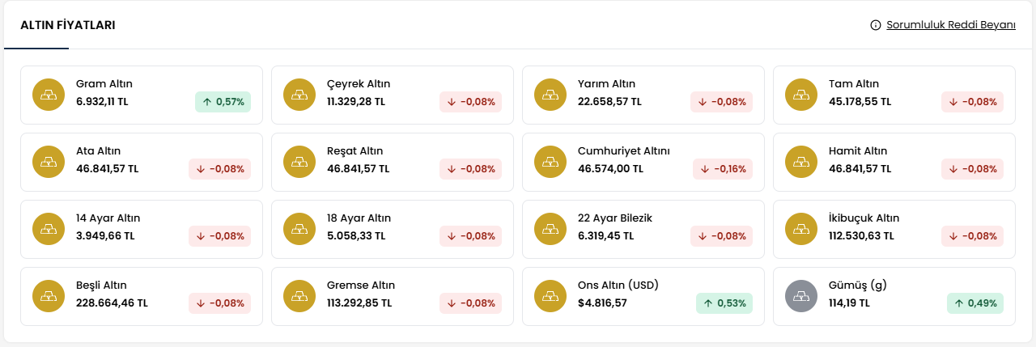Image resolution: width=1036 pixels, height=347 pixels.
Task: Click the Tam Altın gold icon
Action: click(800, 95)
